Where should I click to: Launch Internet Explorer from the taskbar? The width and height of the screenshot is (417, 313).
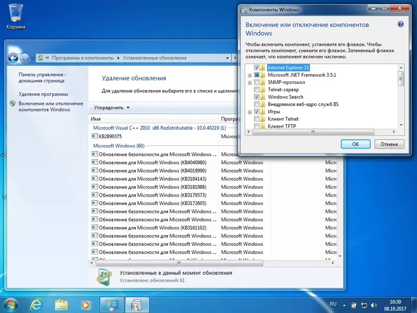[36, 305]
